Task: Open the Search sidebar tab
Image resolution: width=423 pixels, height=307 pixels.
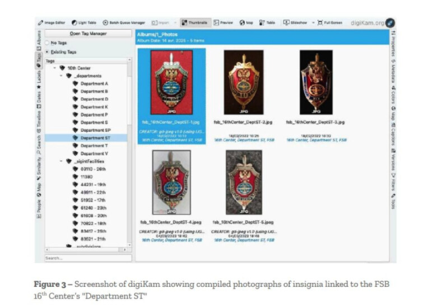Action: 39,144
